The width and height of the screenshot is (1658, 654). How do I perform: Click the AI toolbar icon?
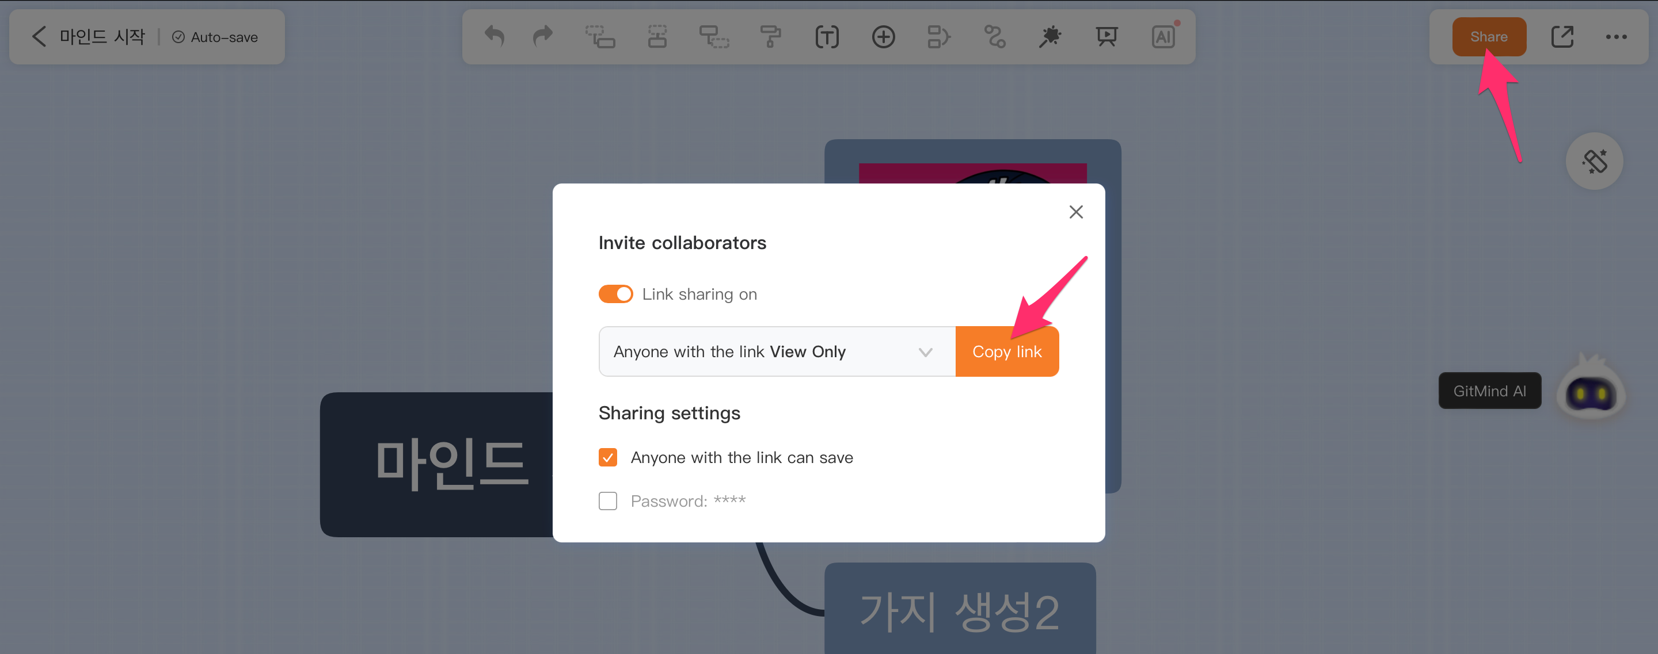pyautogui.click(x=1163, y=37)
